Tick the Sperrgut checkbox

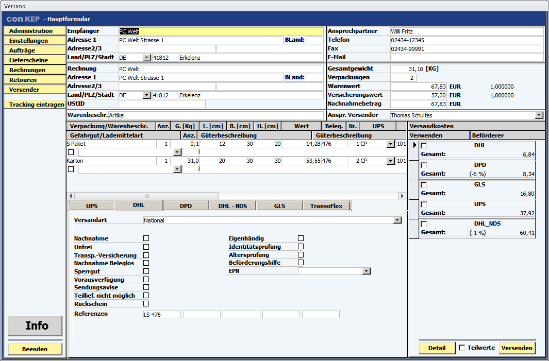(x=146, y=271)
